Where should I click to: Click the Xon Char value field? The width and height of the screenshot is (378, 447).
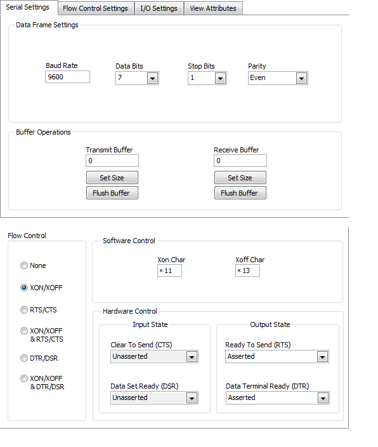coord(169,270)
